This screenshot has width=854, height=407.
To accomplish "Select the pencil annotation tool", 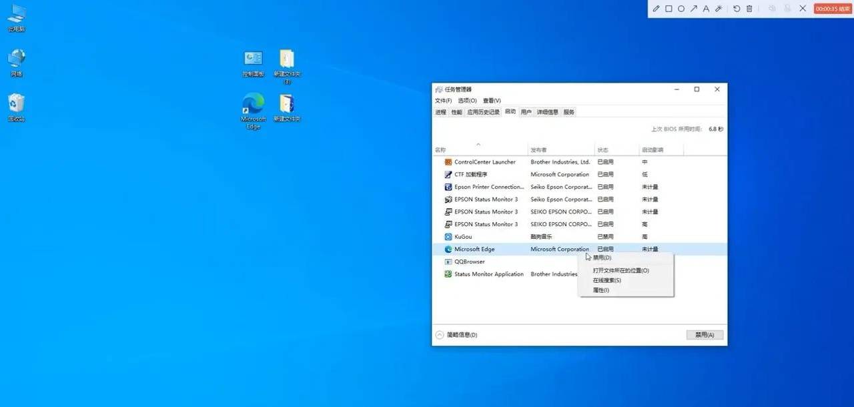I will tap(656, 9).
